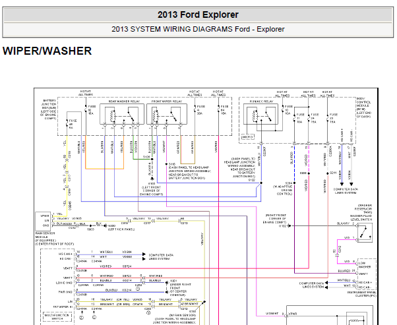
Task: Click the "LOW WASHER" pin label in IPC
Action: pyautogui.click(x=365, y=265)
